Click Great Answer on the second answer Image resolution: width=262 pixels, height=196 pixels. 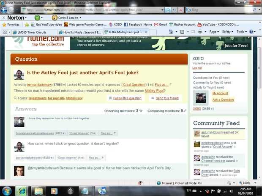click(67, 158)
